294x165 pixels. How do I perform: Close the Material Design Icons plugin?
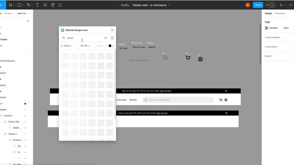tap(112, 30)
